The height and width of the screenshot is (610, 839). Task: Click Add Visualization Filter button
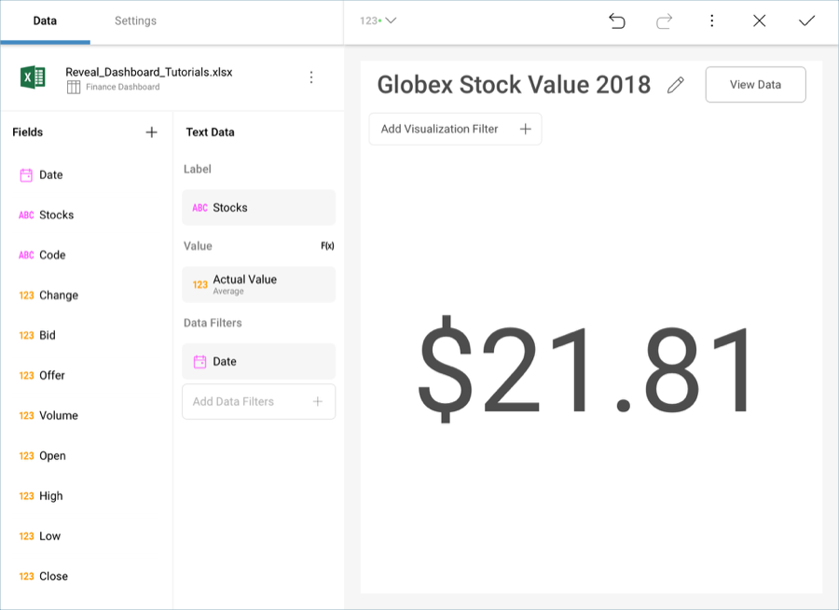coord(455,129)
